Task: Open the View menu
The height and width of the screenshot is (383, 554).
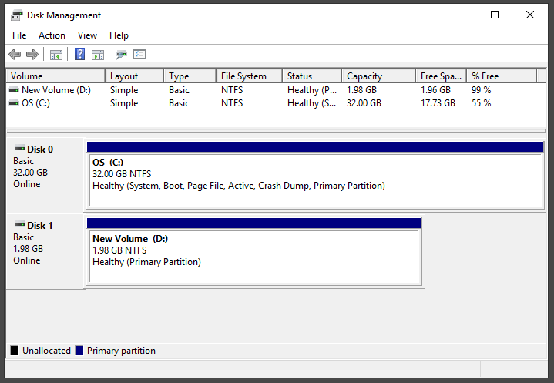Action: (x=87, y=35)
